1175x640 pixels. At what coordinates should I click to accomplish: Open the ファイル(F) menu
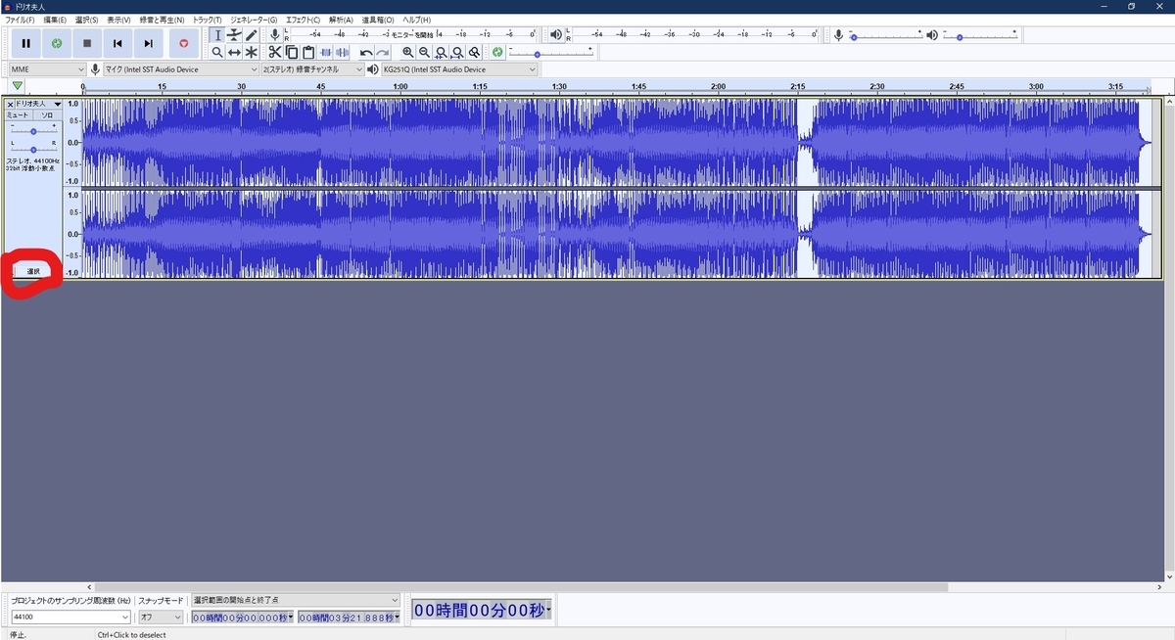pos(20,20)
